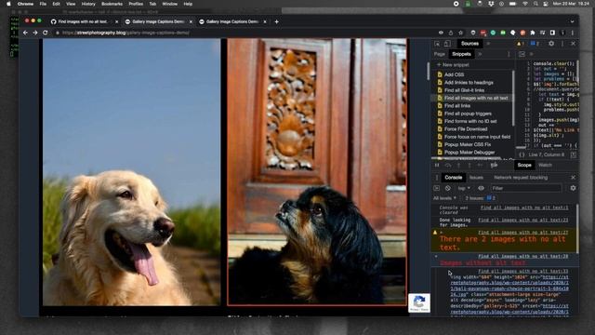Expand more navigator tabs chevron
Screen dimensions: 595x335
(x=480, y=54)
